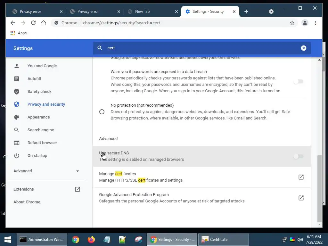Image resolution: width=328 pixels, height=246 pixels.
Task: Open the Apps shortcut in bookmarks bar
Action: [x=18, y=33]
